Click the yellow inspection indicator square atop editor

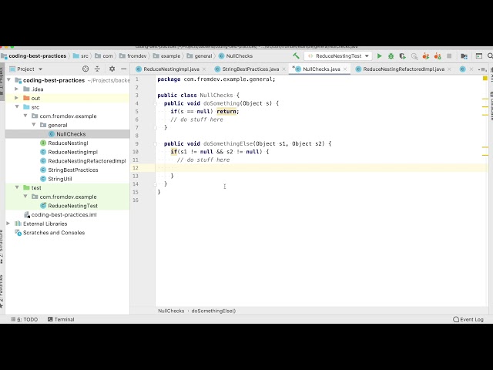coord(485,79)
